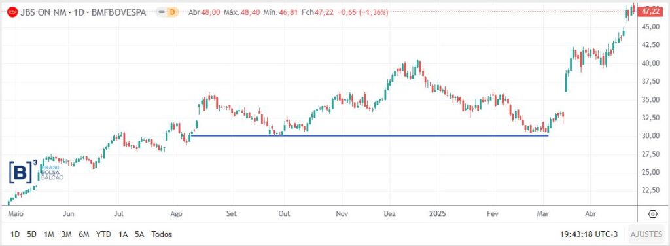Select the 1D time range
The width and height of the screenshot is (670, 246).
(15, 234)
